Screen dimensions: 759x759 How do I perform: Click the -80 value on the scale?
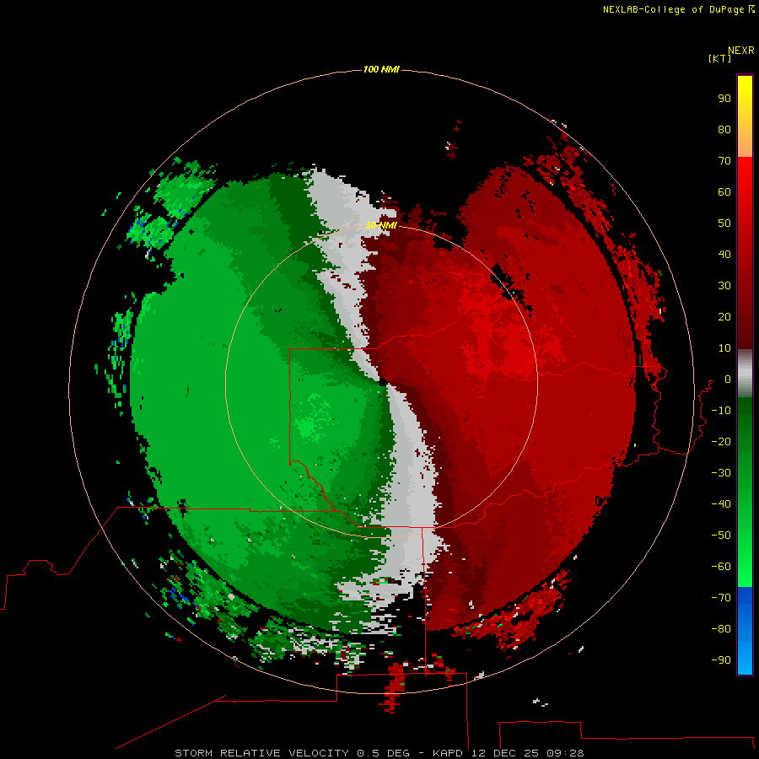721,629
